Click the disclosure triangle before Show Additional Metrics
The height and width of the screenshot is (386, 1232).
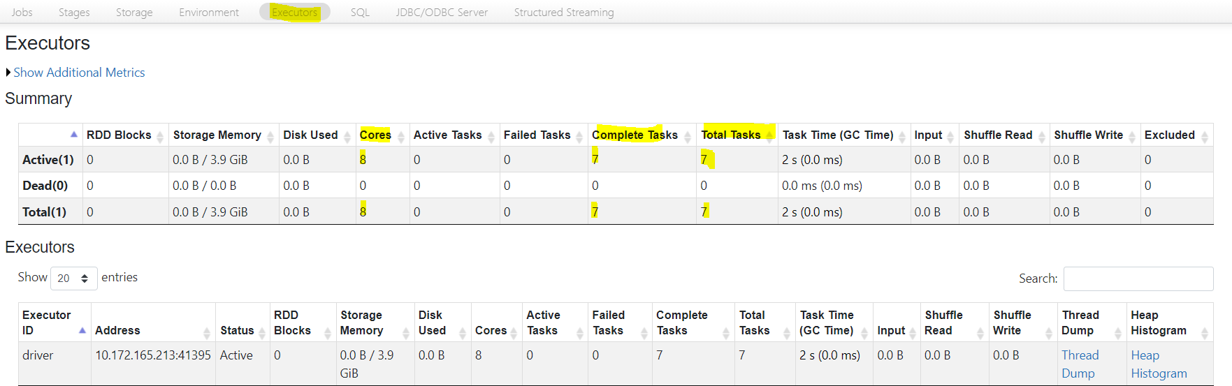pos(8,73)
